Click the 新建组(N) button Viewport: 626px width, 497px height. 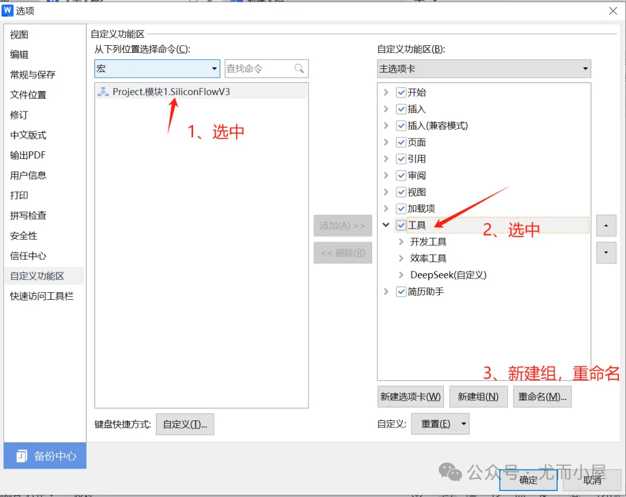478,397
